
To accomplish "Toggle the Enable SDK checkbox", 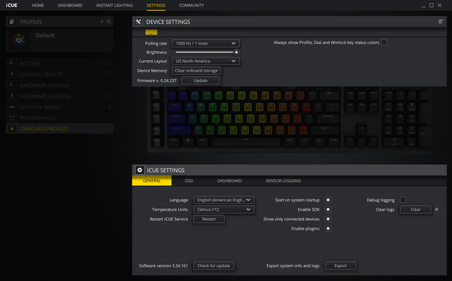I will coord(328,209).
